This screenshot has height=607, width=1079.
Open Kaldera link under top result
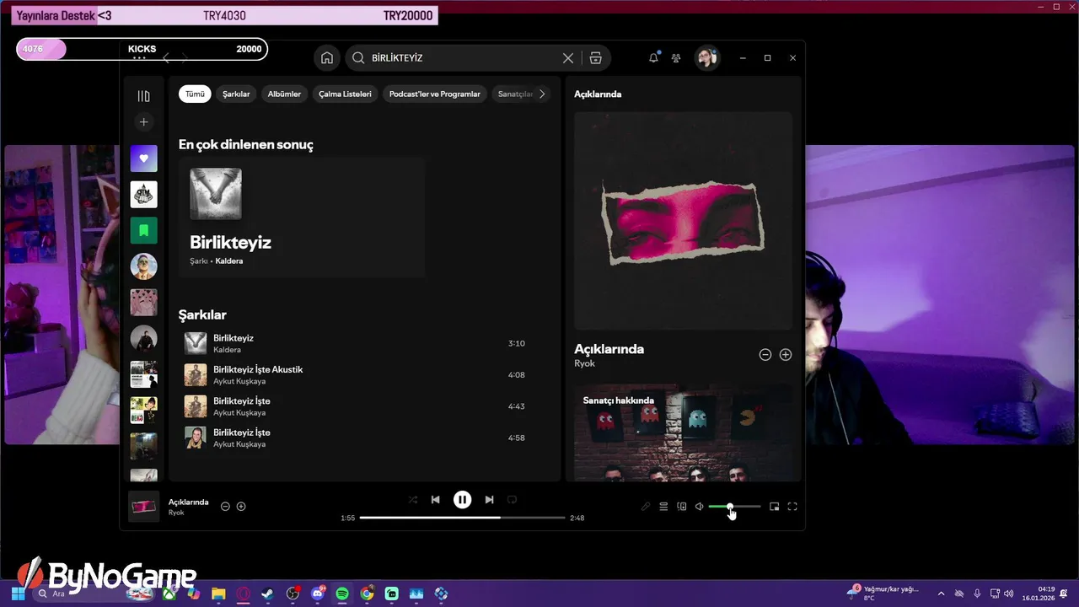(229, 261)
